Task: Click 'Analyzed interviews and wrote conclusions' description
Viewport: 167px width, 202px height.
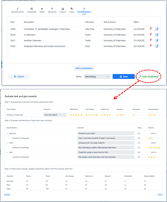Action: [x=45, y=46]
